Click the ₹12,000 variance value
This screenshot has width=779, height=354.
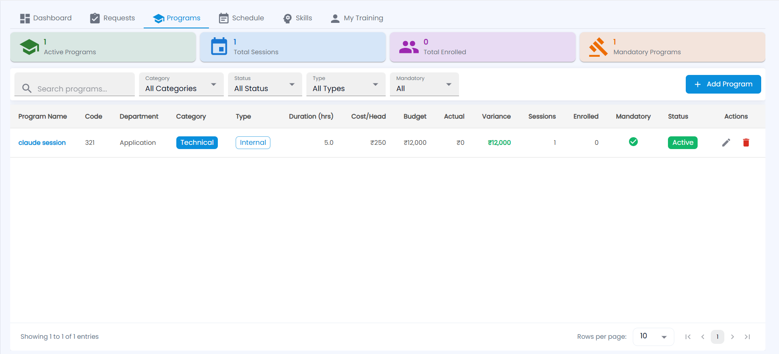[499, 143]
